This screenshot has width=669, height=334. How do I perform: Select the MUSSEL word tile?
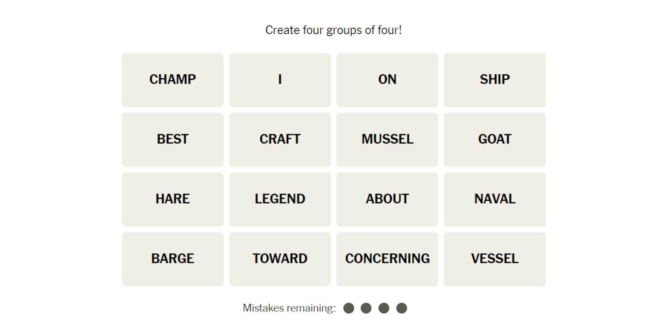click(387, 140)
